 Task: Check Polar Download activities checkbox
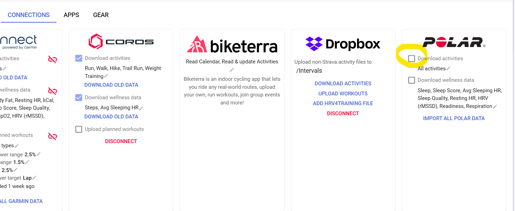coord(411,58)
